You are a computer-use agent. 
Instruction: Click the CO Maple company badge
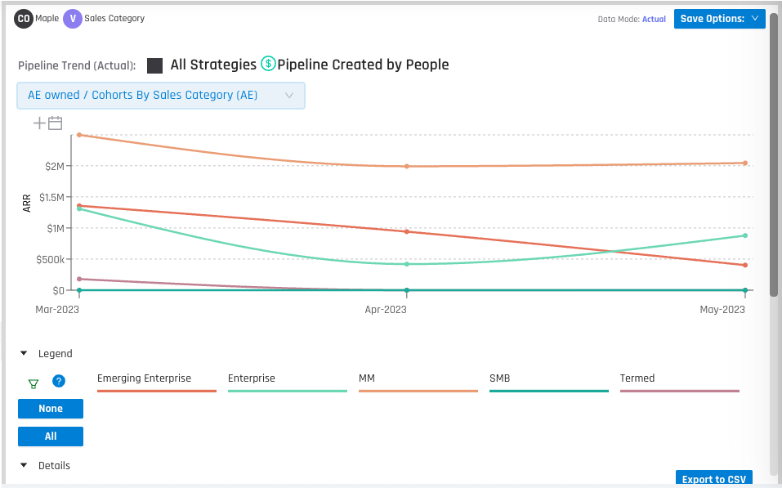pos(24,19)
